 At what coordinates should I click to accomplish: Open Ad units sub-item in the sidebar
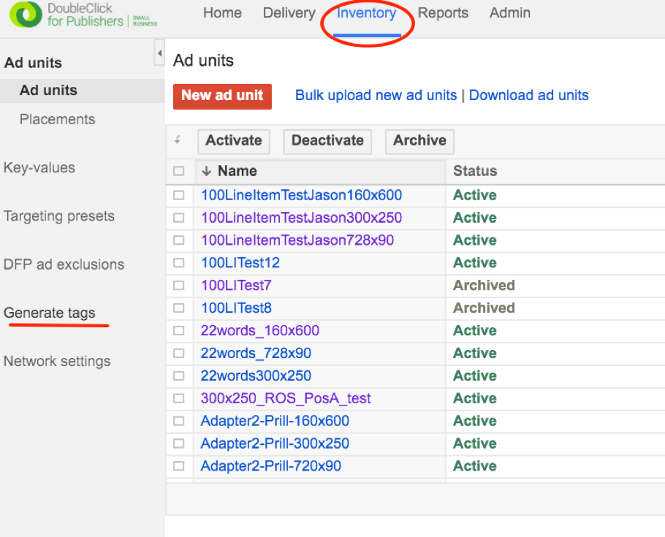pos(48,91)
